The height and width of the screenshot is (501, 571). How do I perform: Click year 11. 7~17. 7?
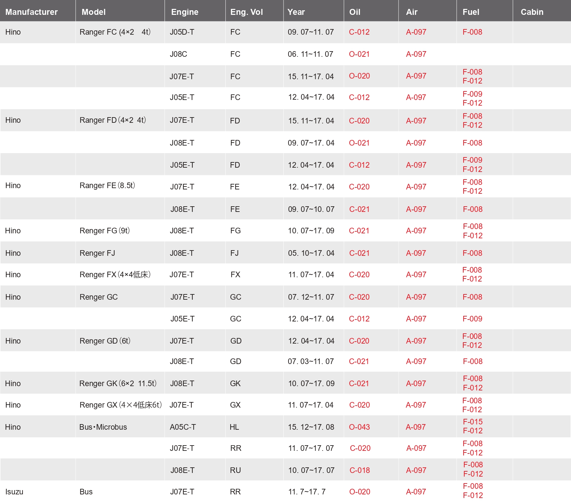coord(307,492)
